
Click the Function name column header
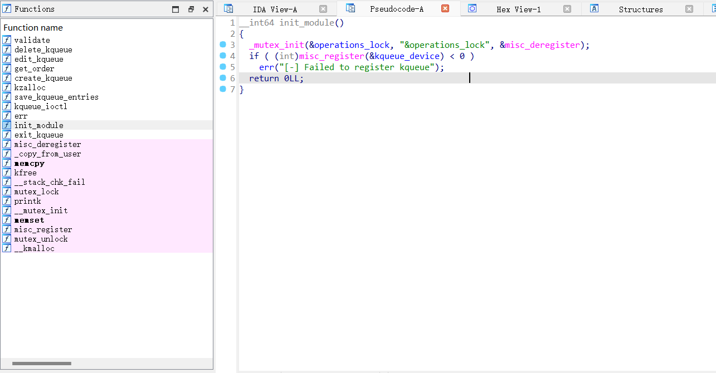[x=35, y=27]
